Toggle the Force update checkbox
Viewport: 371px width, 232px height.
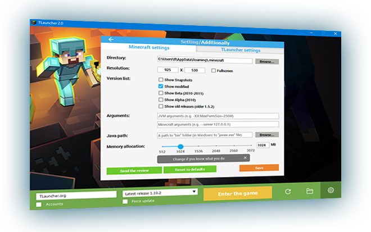tap(125, 202)
